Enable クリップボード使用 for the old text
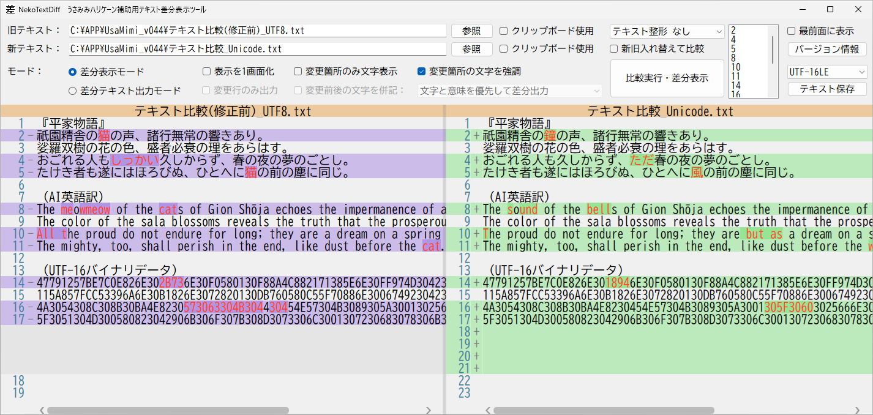Image resolution: width=873 pixels, height=415 pixels. tap(504, 31)
